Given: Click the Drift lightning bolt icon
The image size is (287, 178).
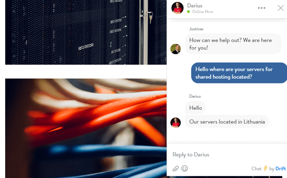Looking at the screenshot, I should click(x=265, y=168).
